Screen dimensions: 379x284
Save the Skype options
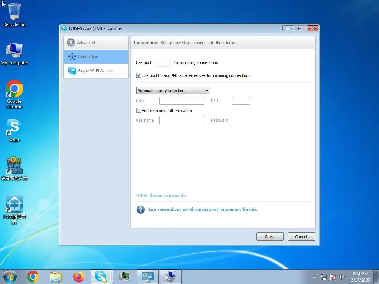(x=270, y=237)
